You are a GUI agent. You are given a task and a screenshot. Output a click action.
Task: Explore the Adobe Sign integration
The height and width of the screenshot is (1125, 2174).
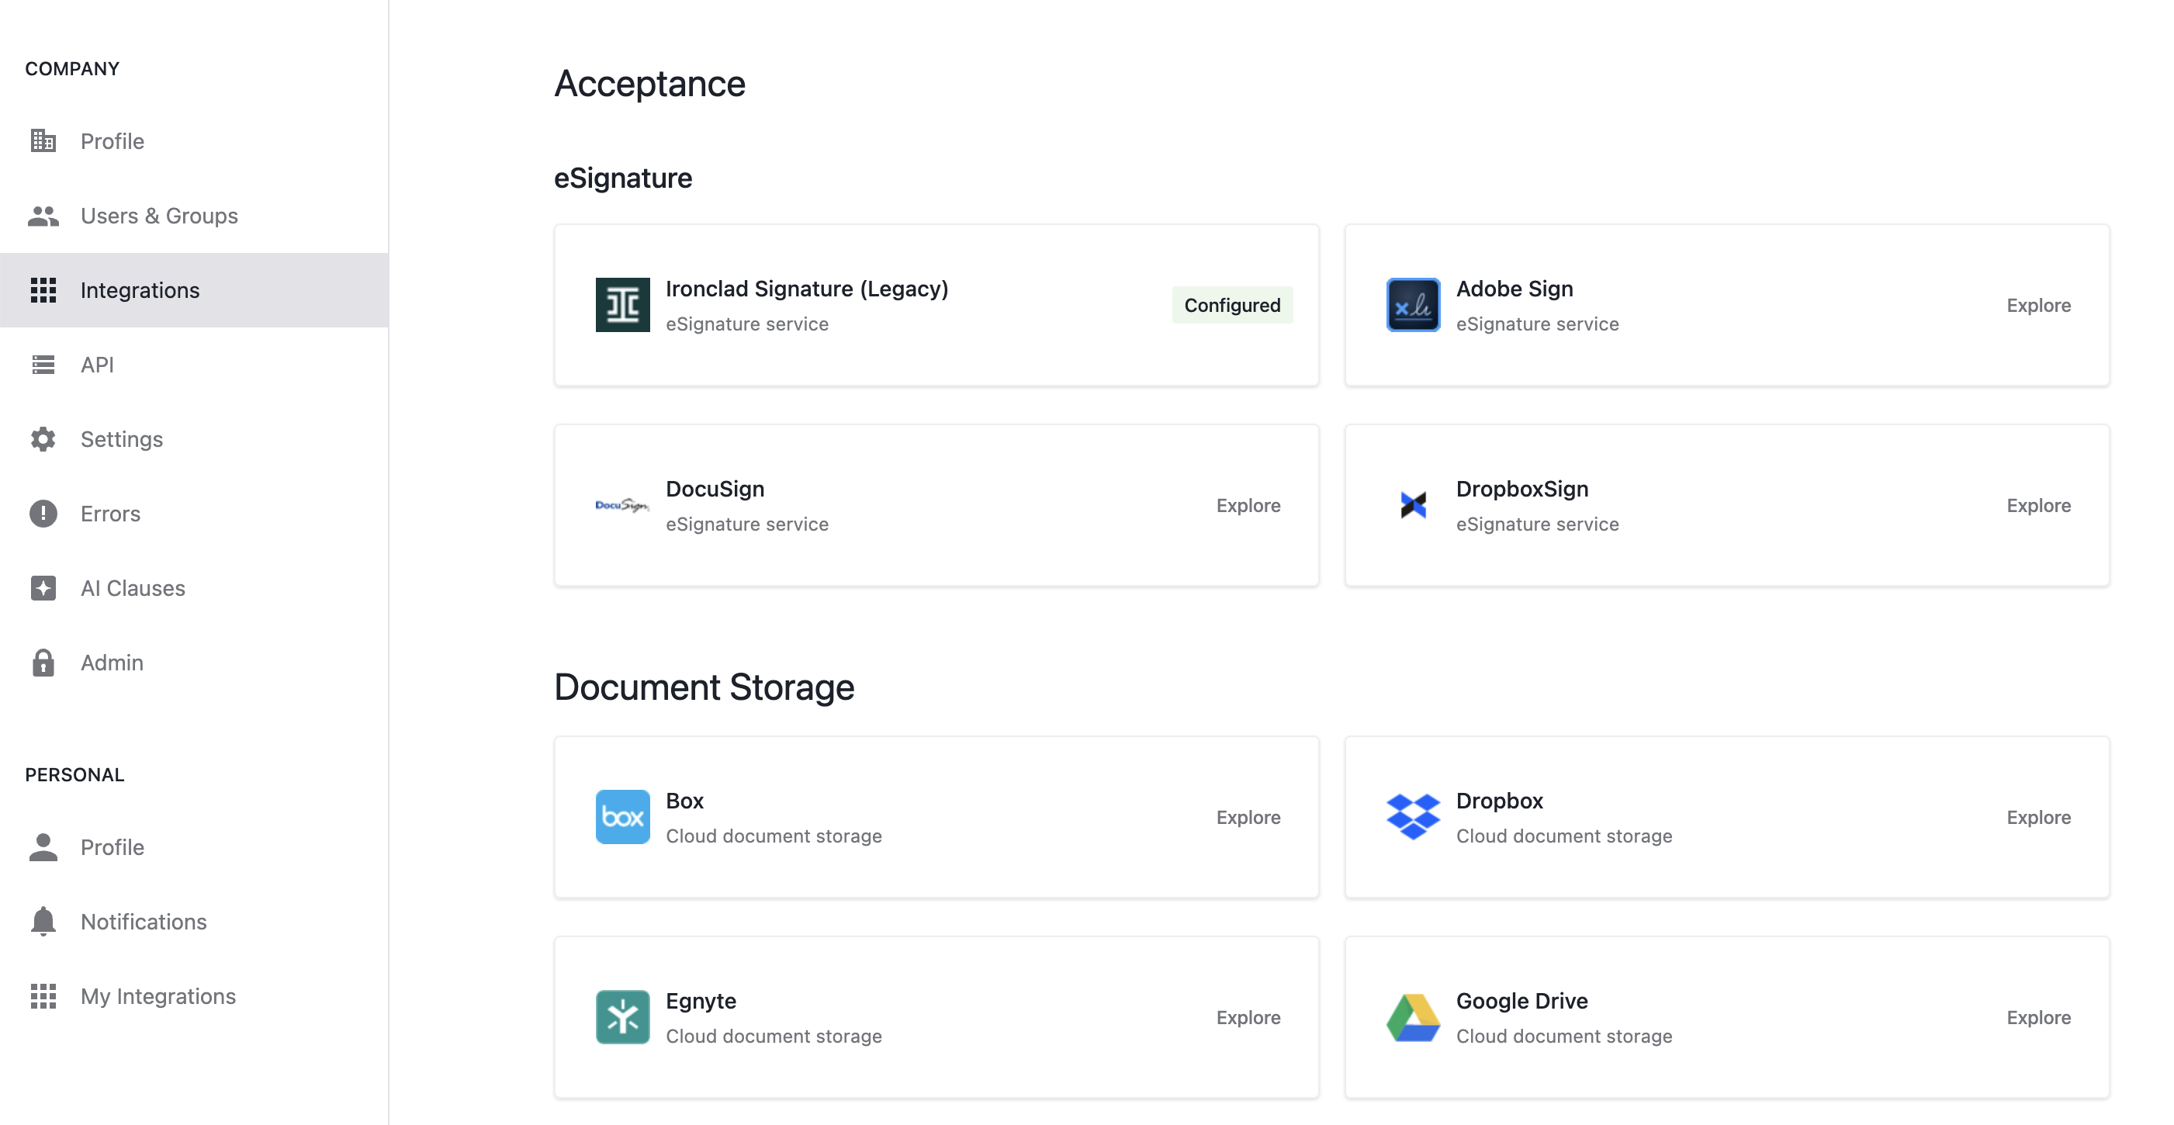click(2038, 305)
